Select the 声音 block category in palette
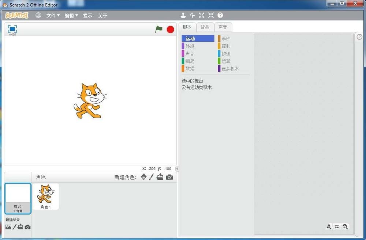This screenshot has width=366, height=240. [x=198, y=54]
